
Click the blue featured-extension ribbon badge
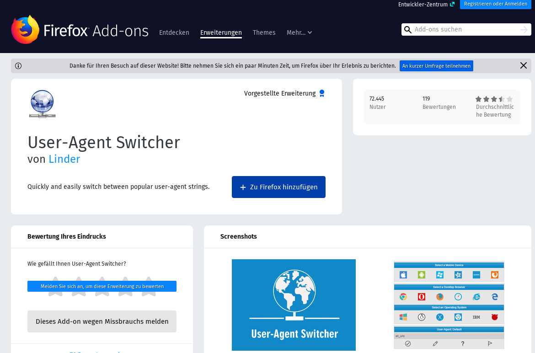(x=322, y=93)
